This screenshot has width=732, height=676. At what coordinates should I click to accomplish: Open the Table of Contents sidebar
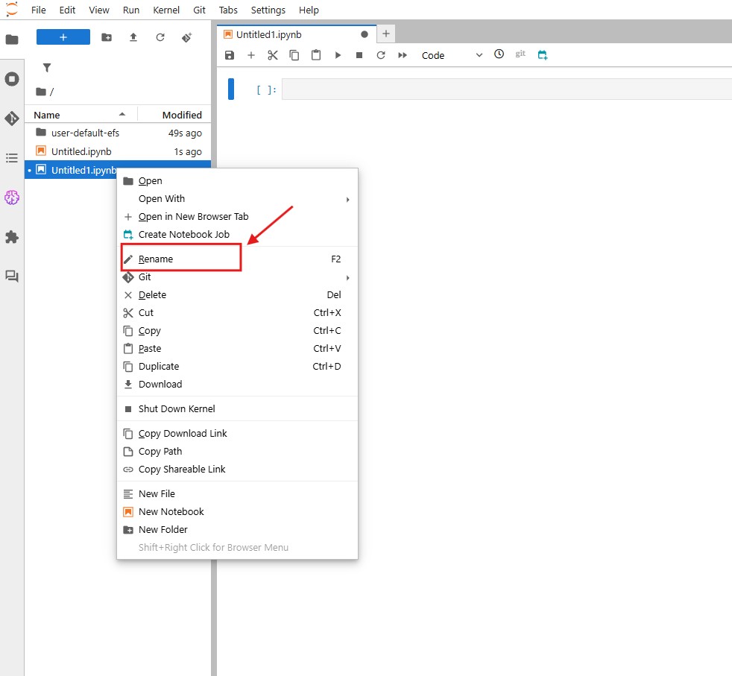pyautogui.click(x=12, y=158)
